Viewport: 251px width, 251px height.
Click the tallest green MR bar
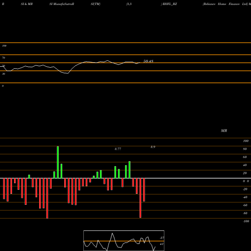click(58, 162)
